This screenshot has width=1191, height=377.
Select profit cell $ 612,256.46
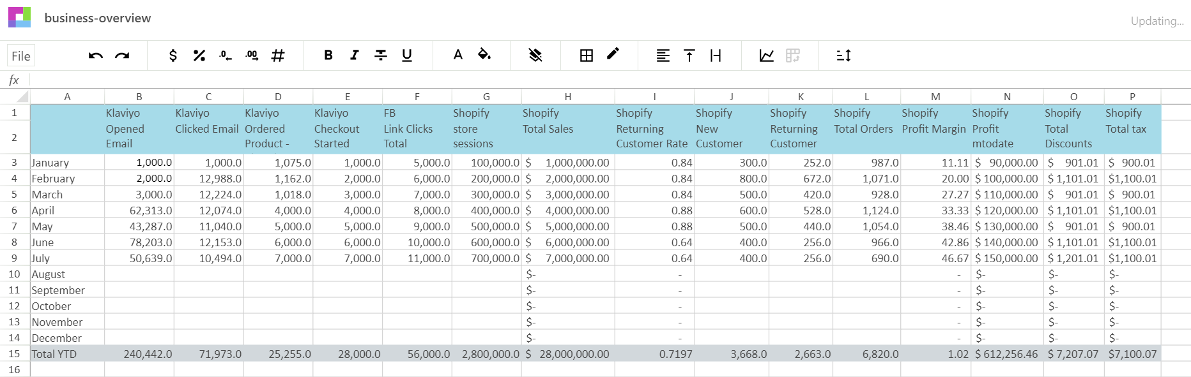pyautogui.click(x=1008, y=353)
